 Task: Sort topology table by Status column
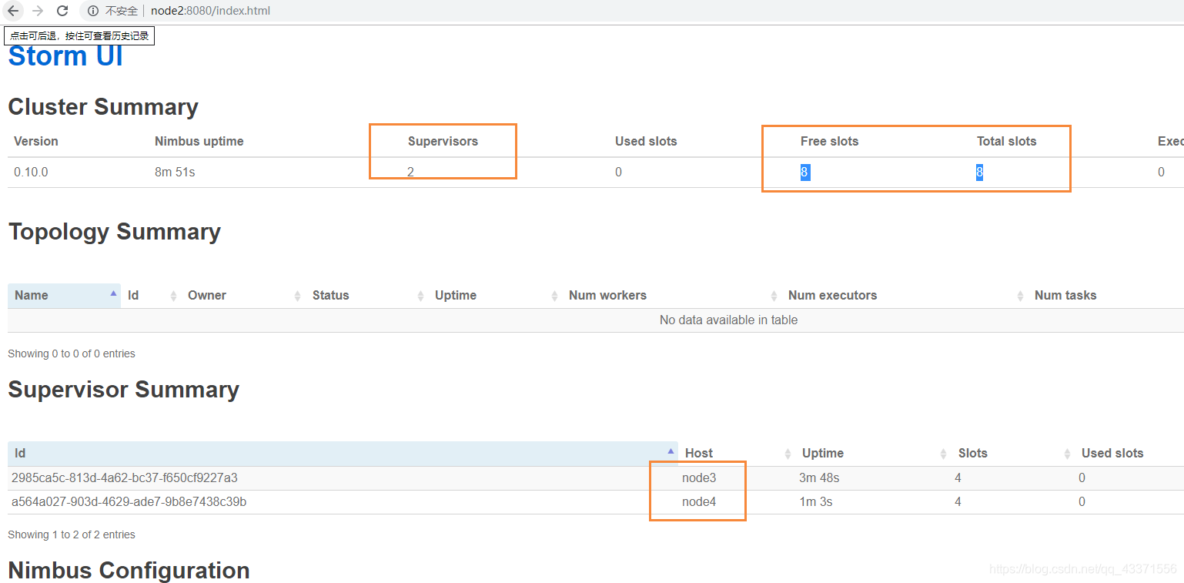click(x=366, y=296)
